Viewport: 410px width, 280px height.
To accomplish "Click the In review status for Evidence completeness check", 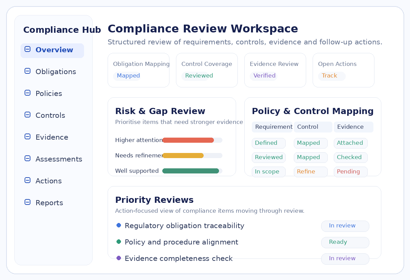I will [345, 259].
